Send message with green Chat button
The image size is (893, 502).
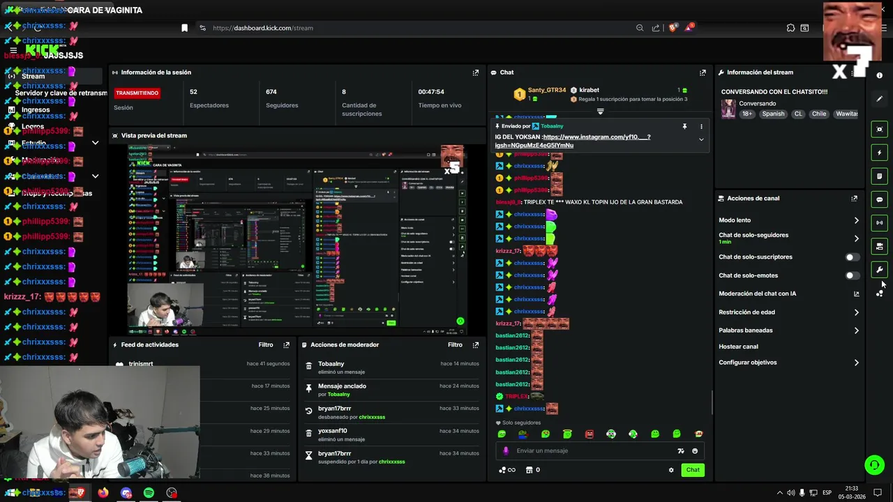point(693,470)
